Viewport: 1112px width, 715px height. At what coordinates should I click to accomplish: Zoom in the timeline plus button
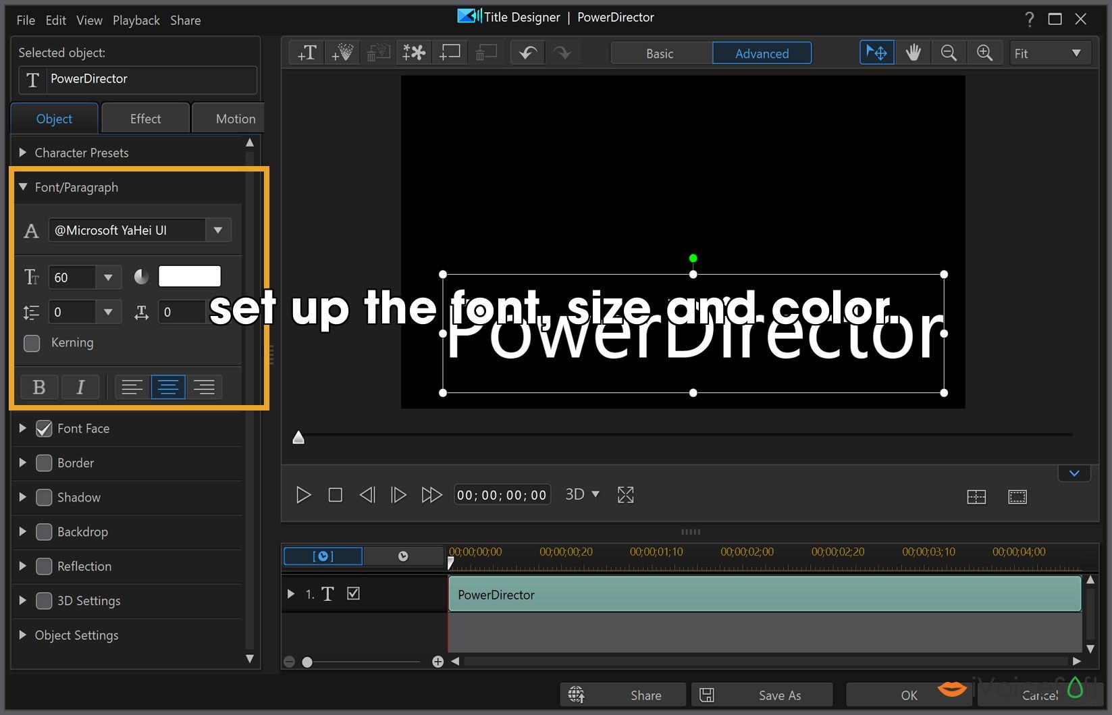(438, 662)
